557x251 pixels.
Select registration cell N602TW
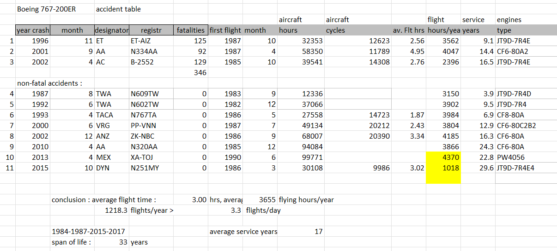pyautogui.click(x=151, y=104)
